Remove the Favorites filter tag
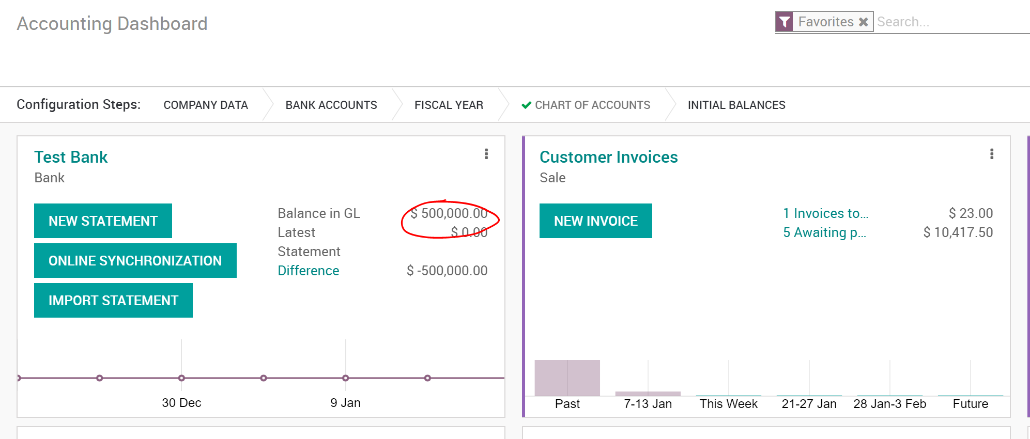Image resolution: width=1030 pixels, height=439 pixels. (863, 22)
